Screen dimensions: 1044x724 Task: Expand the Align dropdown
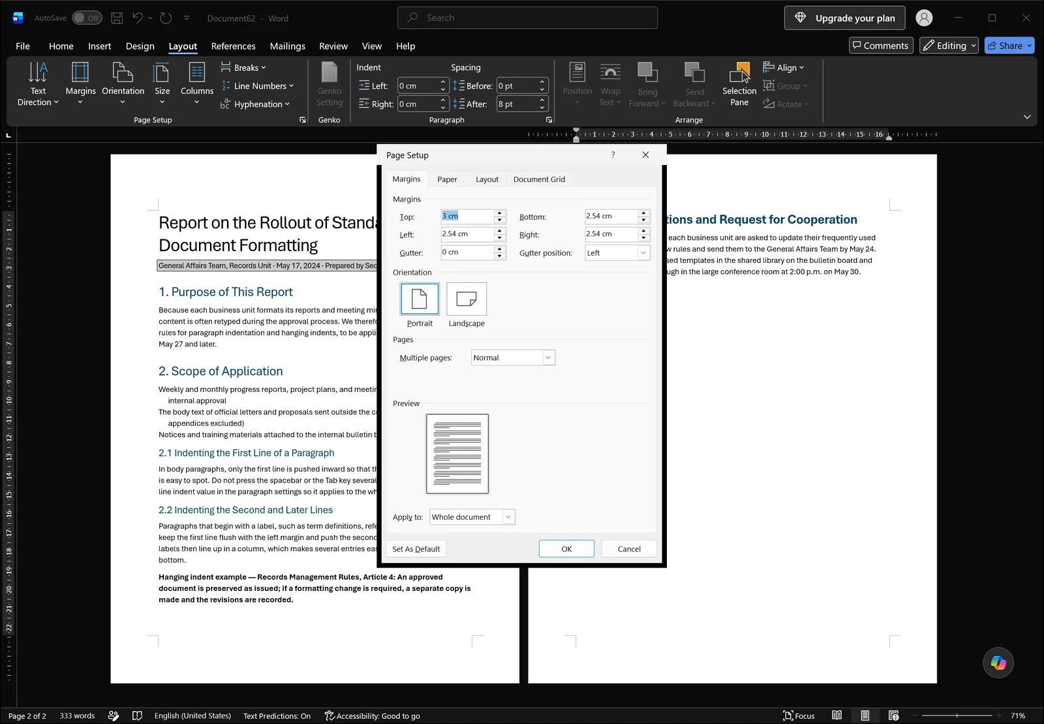784,68
